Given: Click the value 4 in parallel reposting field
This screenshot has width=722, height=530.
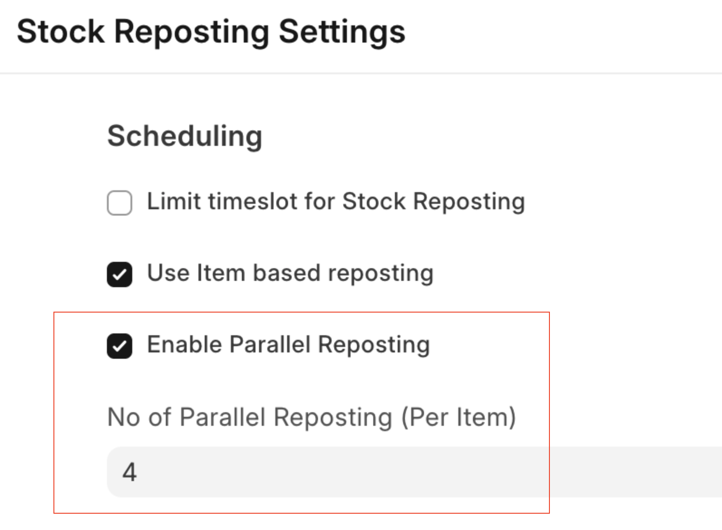Looking at the screenshot, I should (130, 472).
